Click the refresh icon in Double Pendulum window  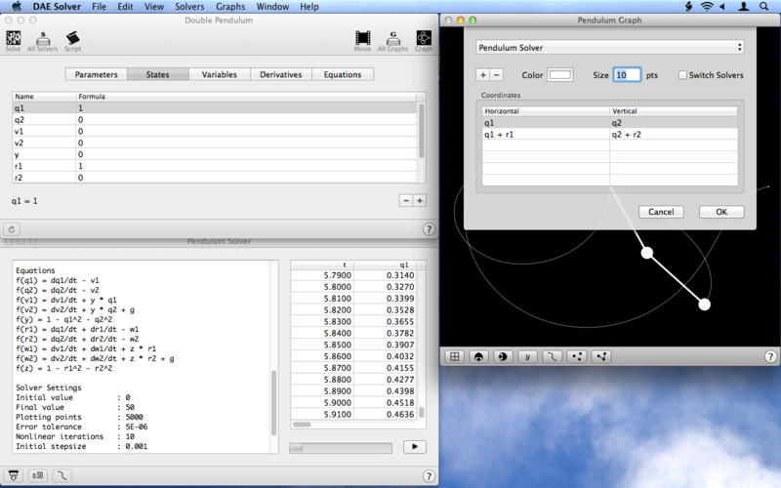click(12, 229)
